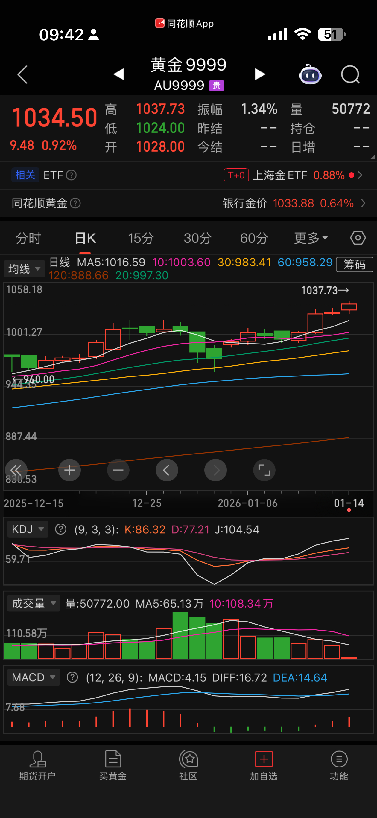Open the AI robot assistant
The width and height of the screenshot is (377, 818).
310,74
